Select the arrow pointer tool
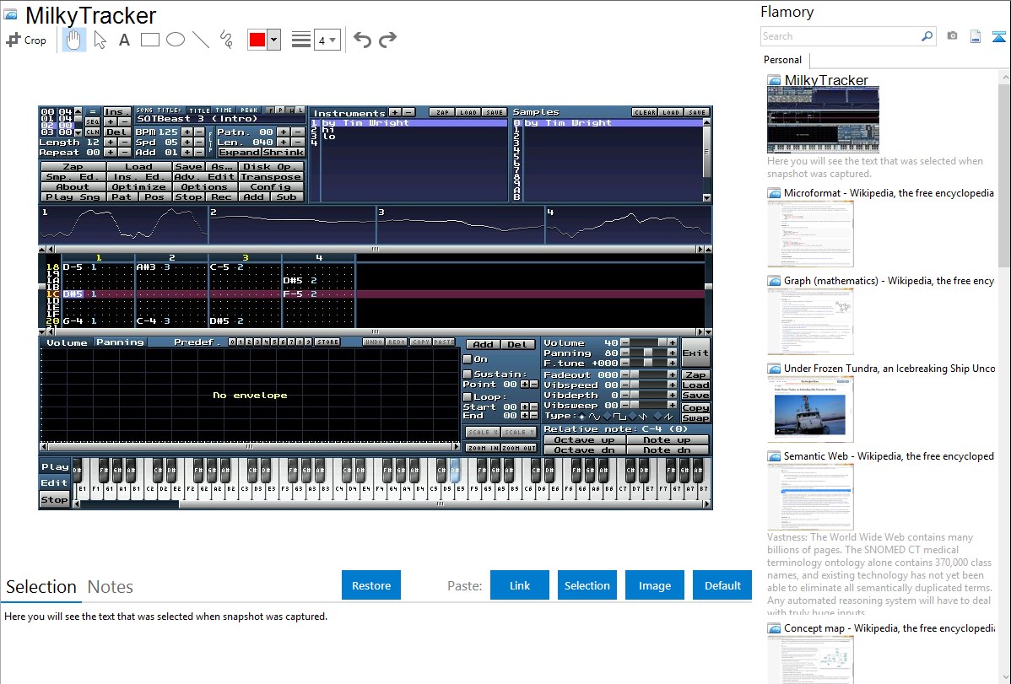Screen dimensions: 1011x684 coord(100,40)
